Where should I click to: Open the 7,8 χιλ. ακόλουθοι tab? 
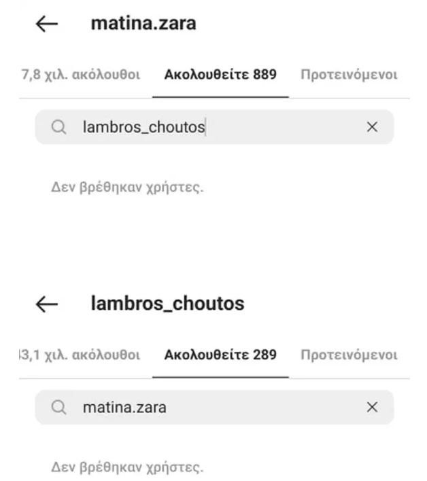pos(81,75)
